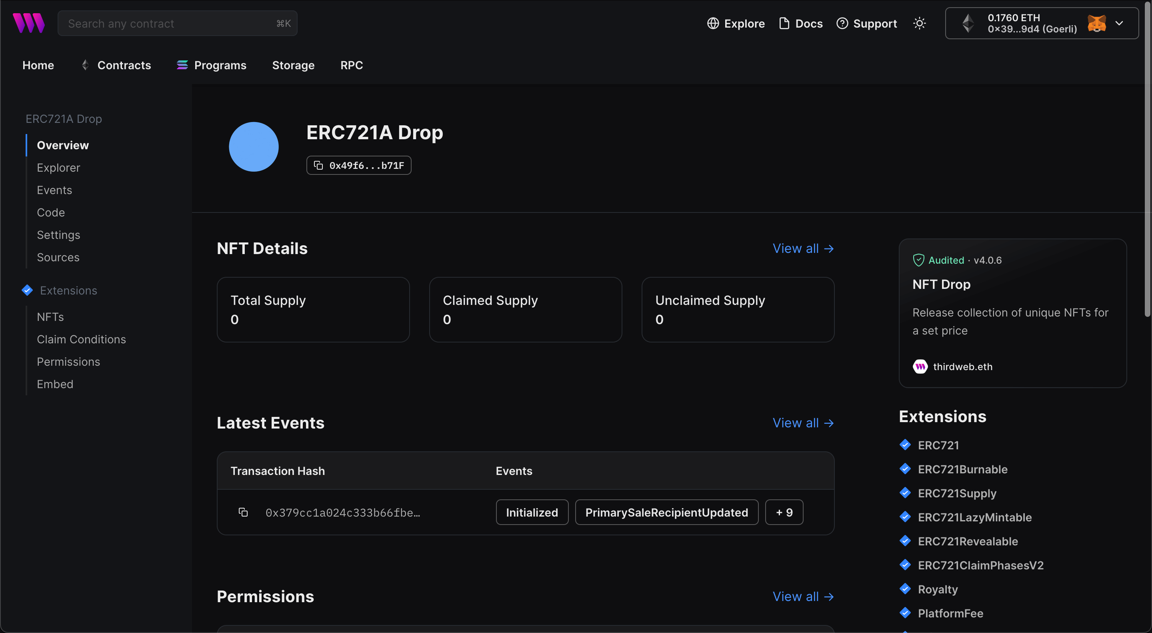
Task: Open Explore via the globe icon
Action: point(713,23)
